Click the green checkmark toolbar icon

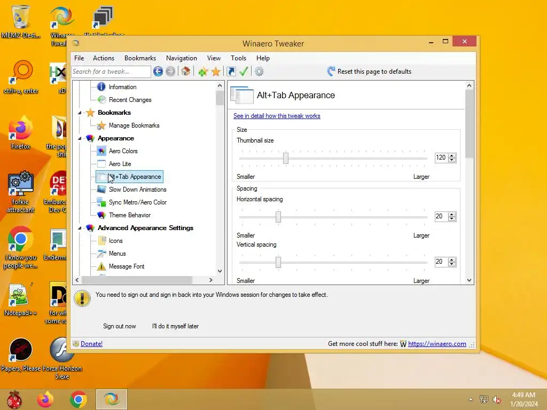(x=244, y=72)
